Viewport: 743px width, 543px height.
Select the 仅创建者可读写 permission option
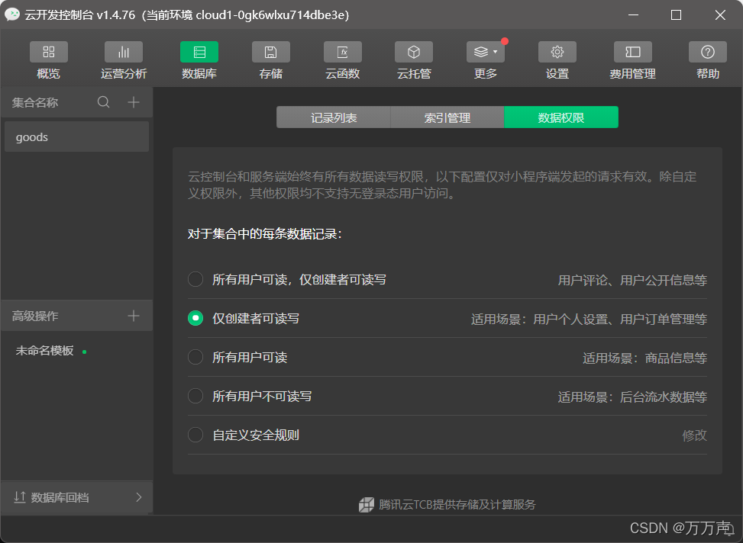pos(195,318)
